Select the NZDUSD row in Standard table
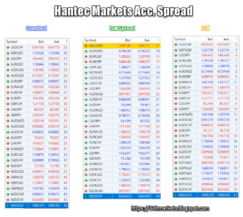Viewport: 243px width, 217px height. [37, 172]
